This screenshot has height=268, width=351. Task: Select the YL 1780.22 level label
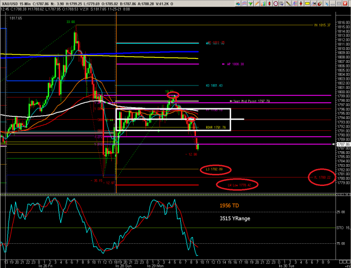pyautogui.click(x=322, y=178)
